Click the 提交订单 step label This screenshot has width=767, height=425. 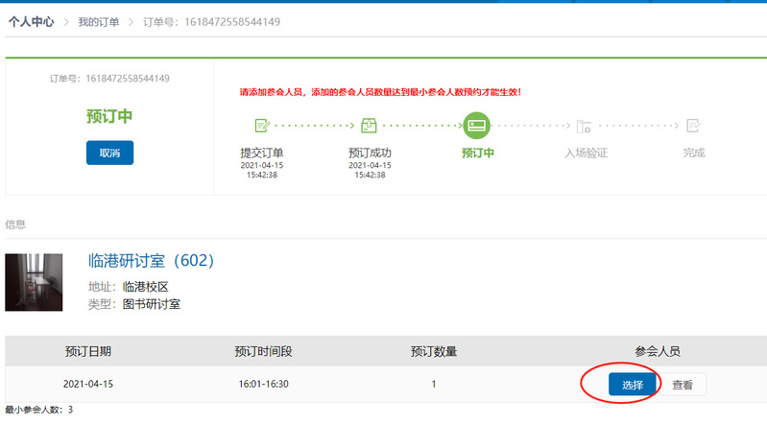(x=262, y=153)
